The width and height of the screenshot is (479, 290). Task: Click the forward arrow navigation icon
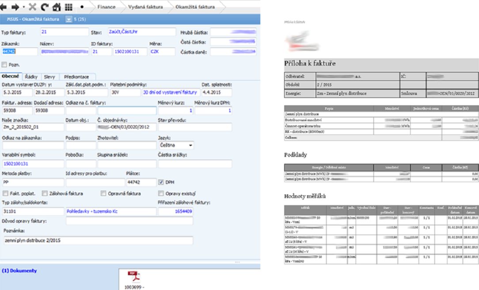click(15, 7)
